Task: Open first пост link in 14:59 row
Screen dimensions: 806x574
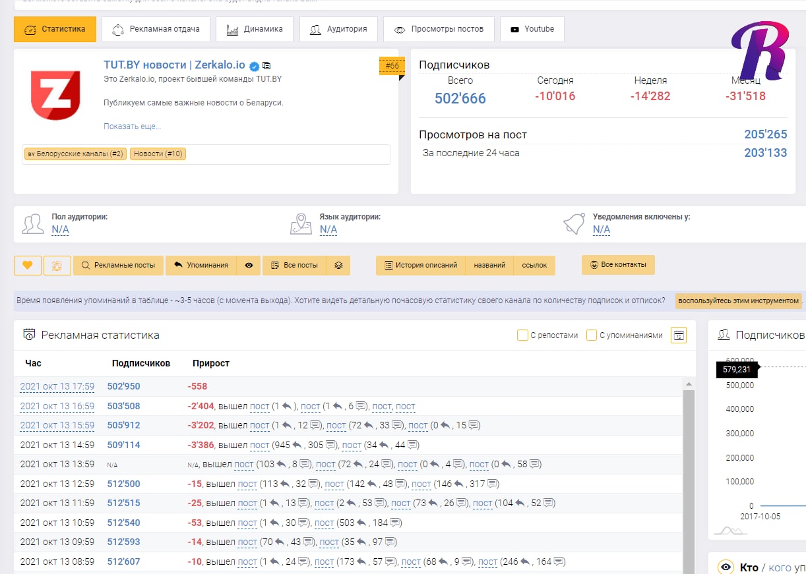Action: coord(260,445)
